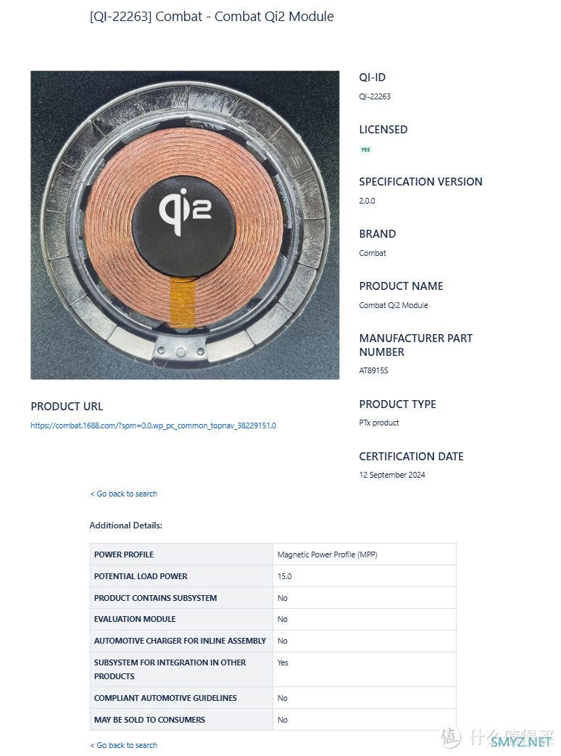Click the 'EVALUATION MODULE' row label
Screen dimensions: 561x756
(135, 619)
